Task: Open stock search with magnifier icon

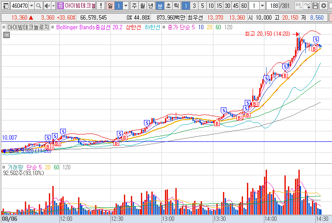Action: (x=38, y=6)
